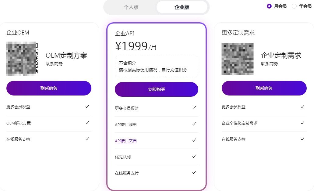Click 联系商务 button under 企业OEM

click(49, 88)
